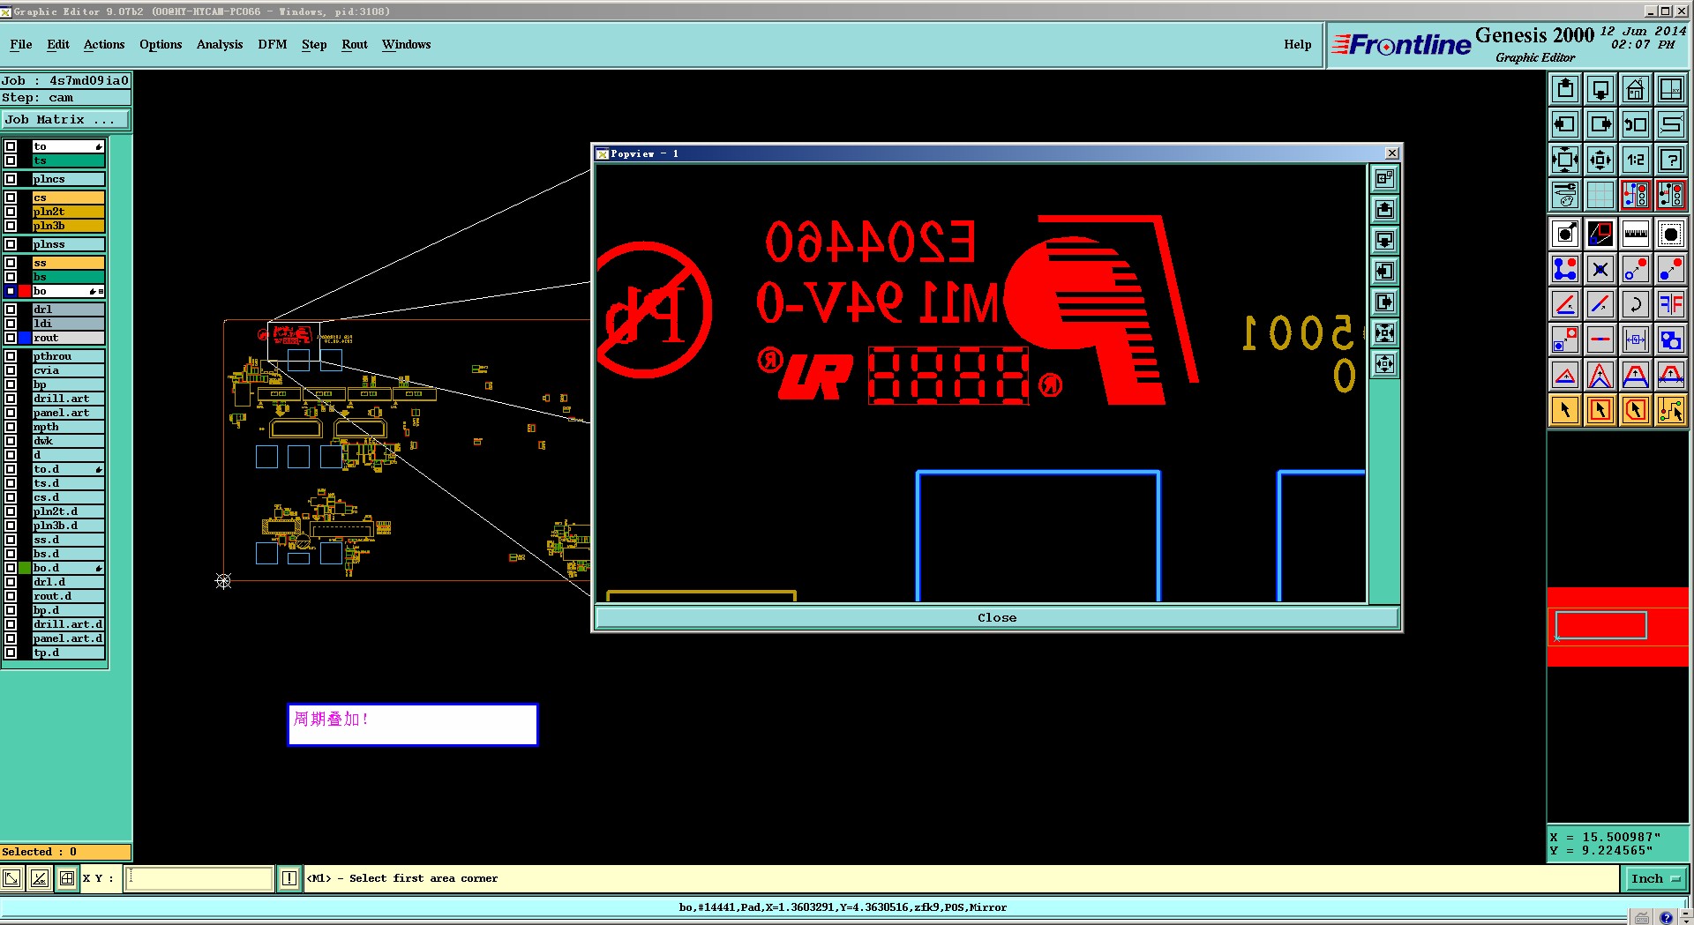Click the zoom-out arrows icon in main toolbar

[1600, 160]
